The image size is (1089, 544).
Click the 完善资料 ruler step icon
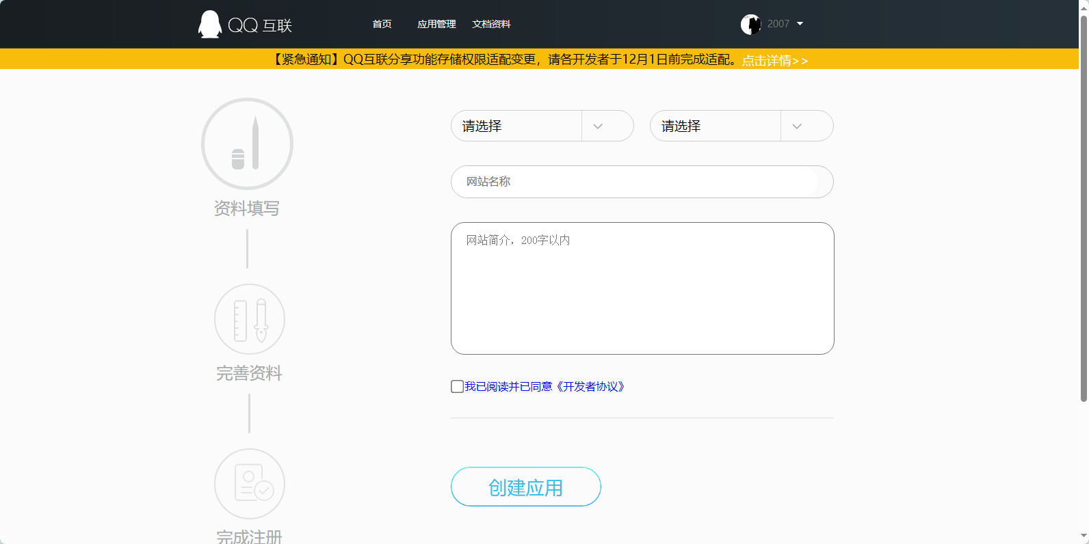(x=250, y=319)
